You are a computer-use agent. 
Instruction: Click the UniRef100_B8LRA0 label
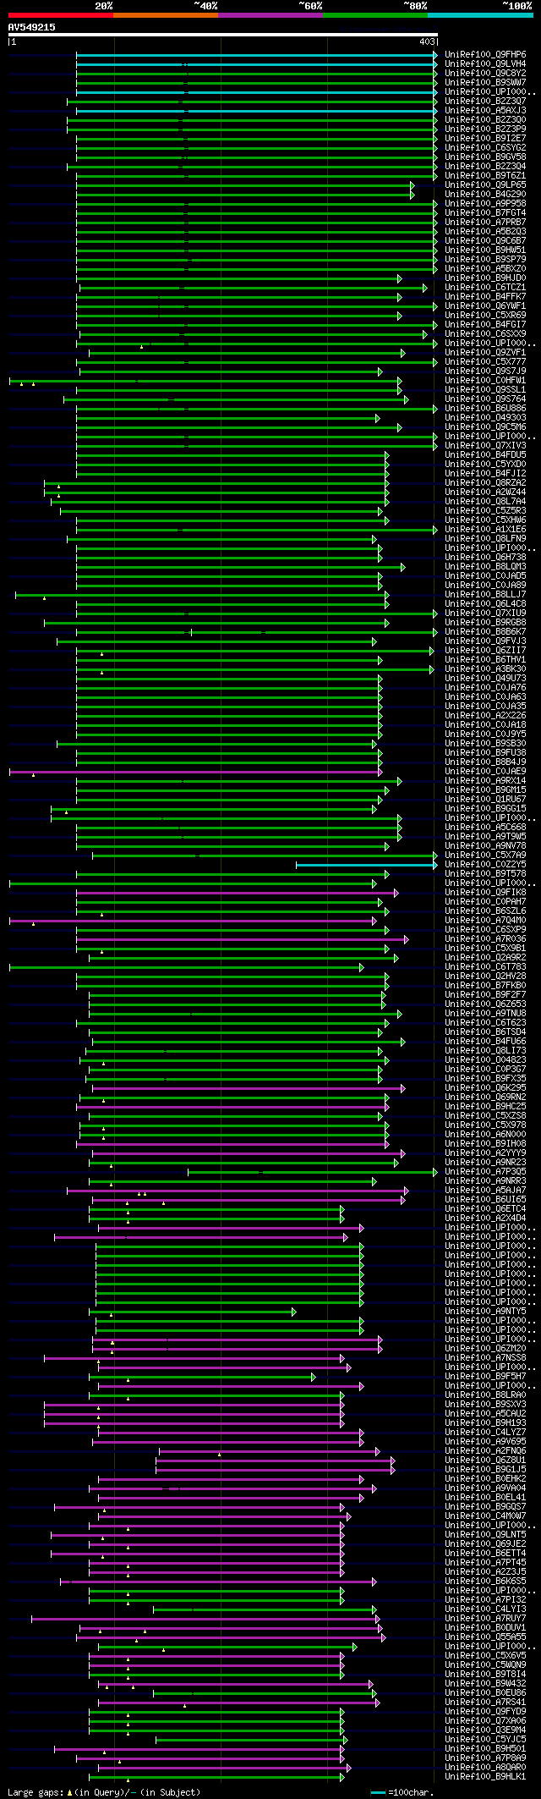point(485,1395)
